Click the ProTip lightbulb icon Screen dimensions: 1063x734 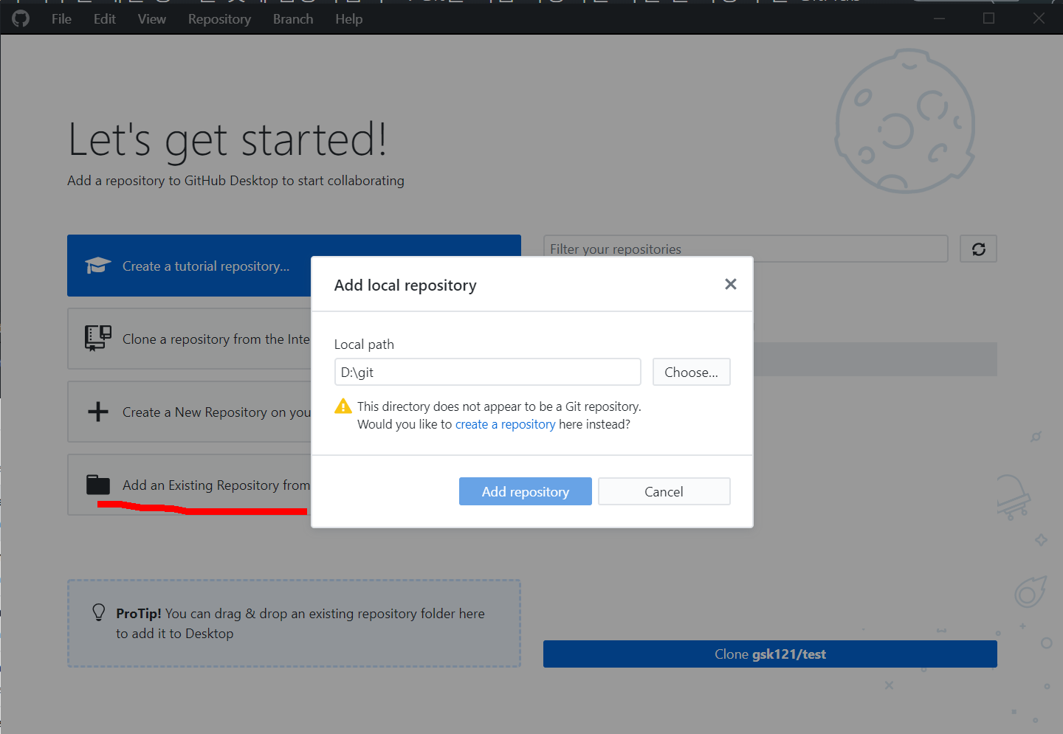point(98,612)
